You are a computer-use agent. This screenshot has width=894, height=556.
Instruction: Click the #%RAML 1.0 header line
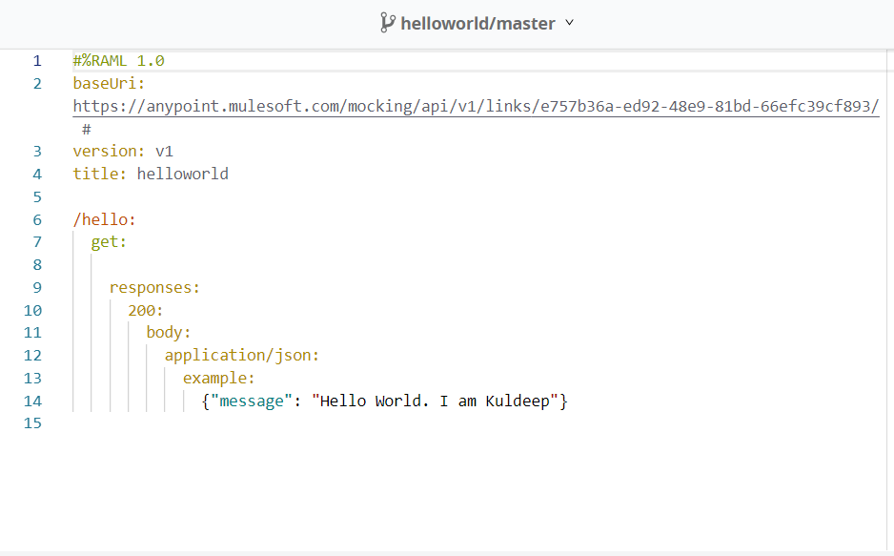pos(118,60)
